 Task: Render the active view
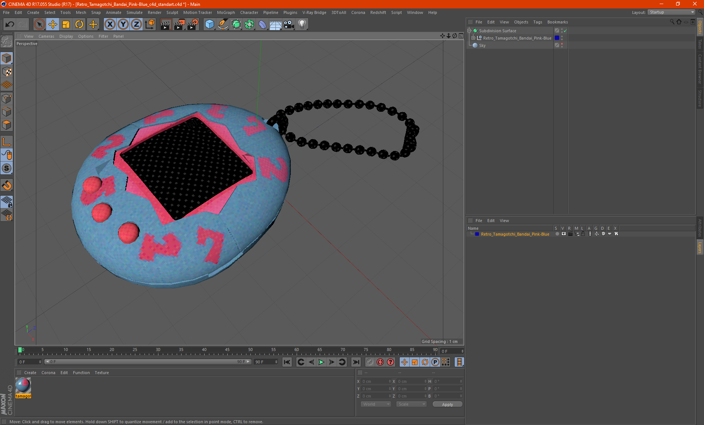tap(166, 24)
